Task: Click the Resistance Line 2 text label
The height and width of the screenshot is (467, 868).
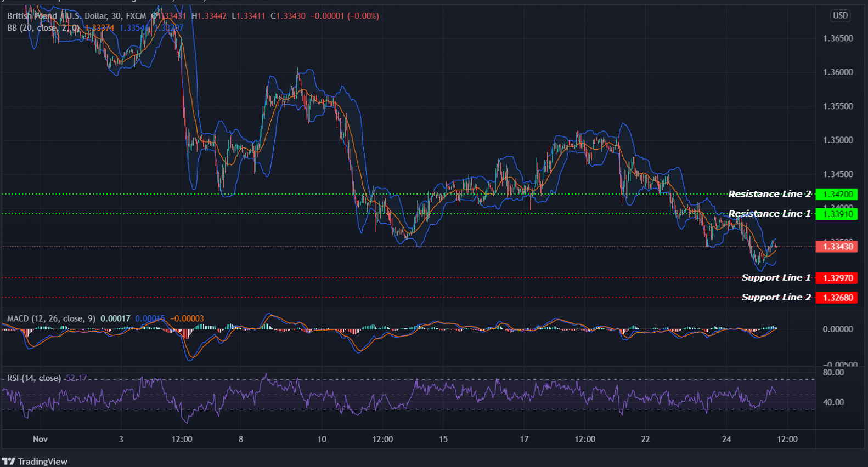Action: [x=769, y=194]
